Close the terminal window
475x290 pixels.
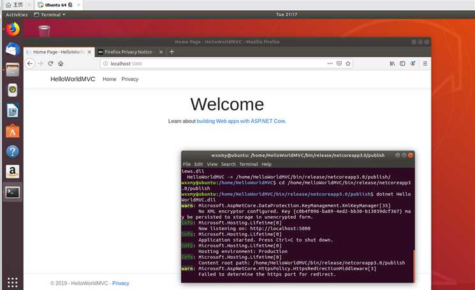coord(411,155)
